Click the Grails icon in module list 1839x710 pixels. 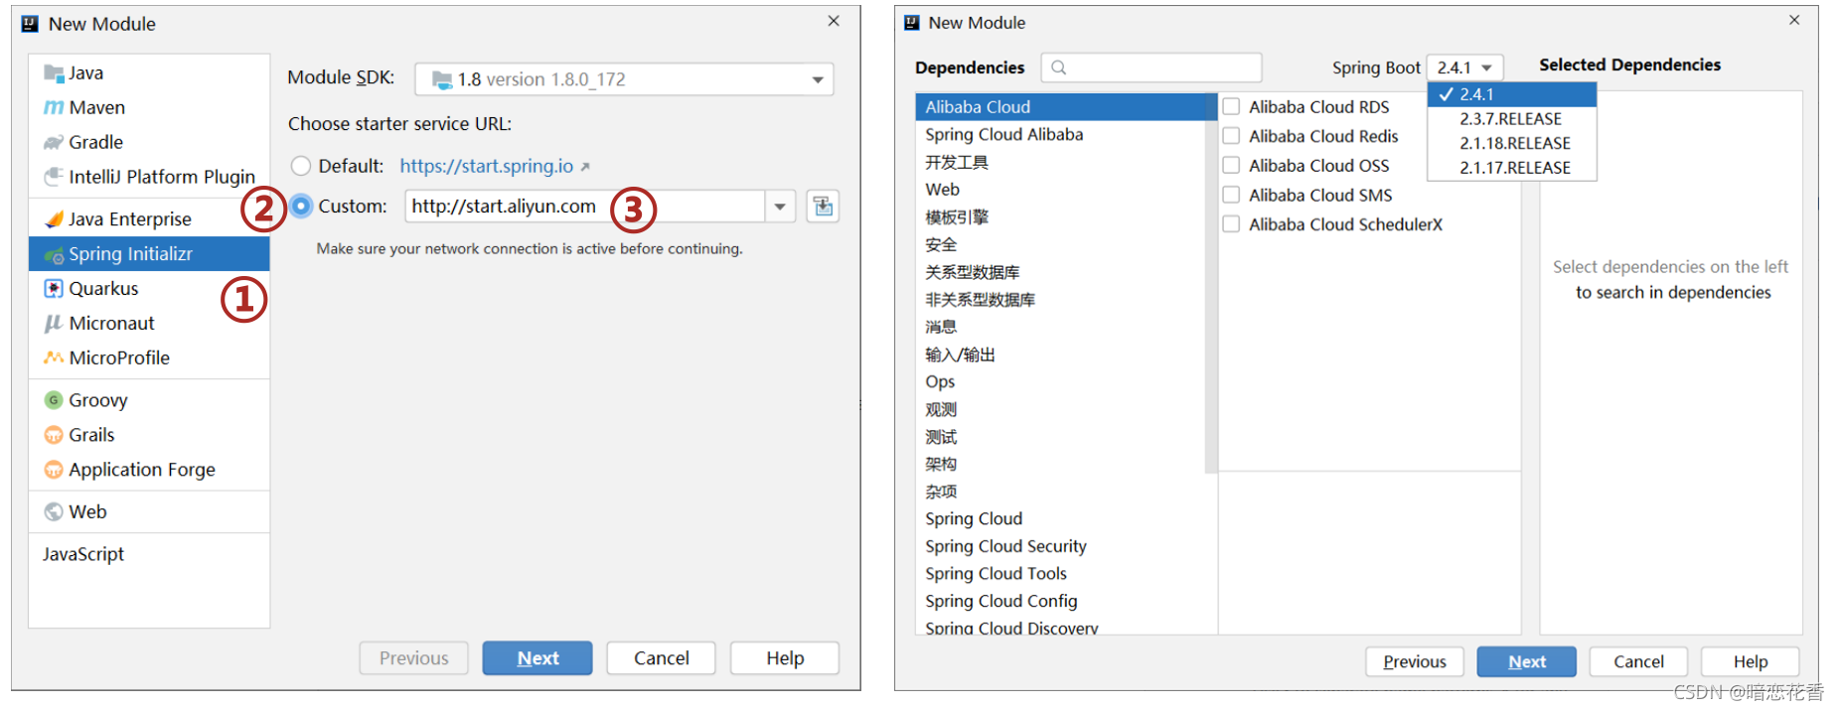coord(54,435)
